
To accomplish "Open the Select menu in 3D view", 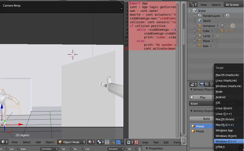I will coord(27,142).
